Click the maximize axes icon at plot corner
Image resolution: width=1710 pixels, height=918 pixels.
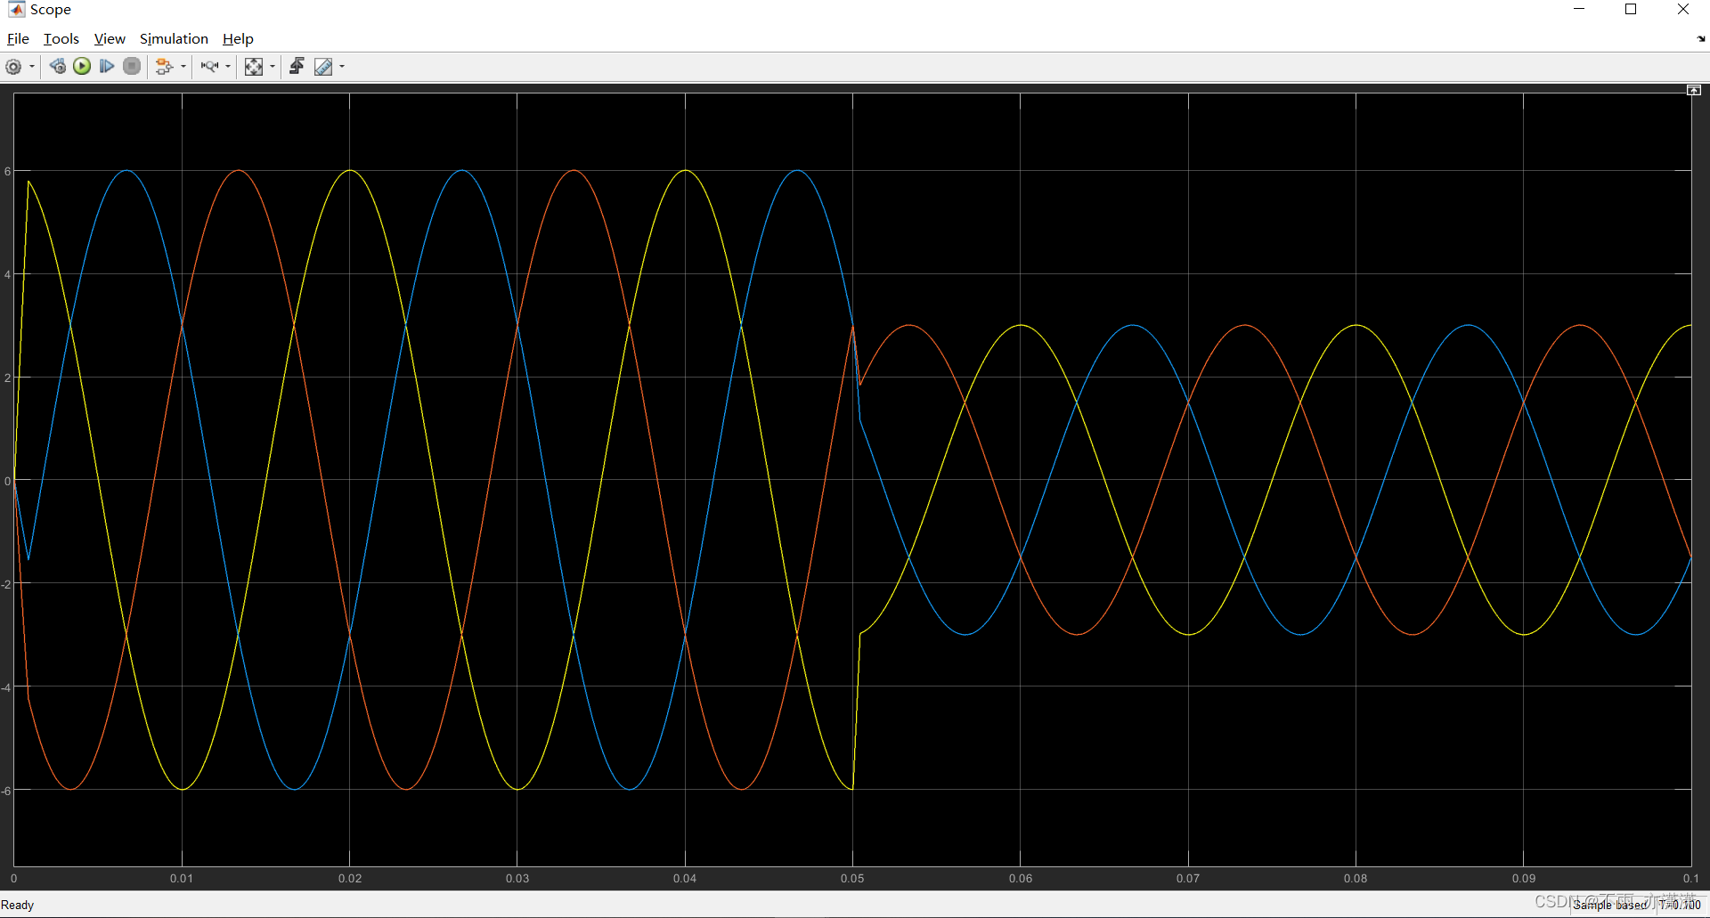tap(1694, 90)
